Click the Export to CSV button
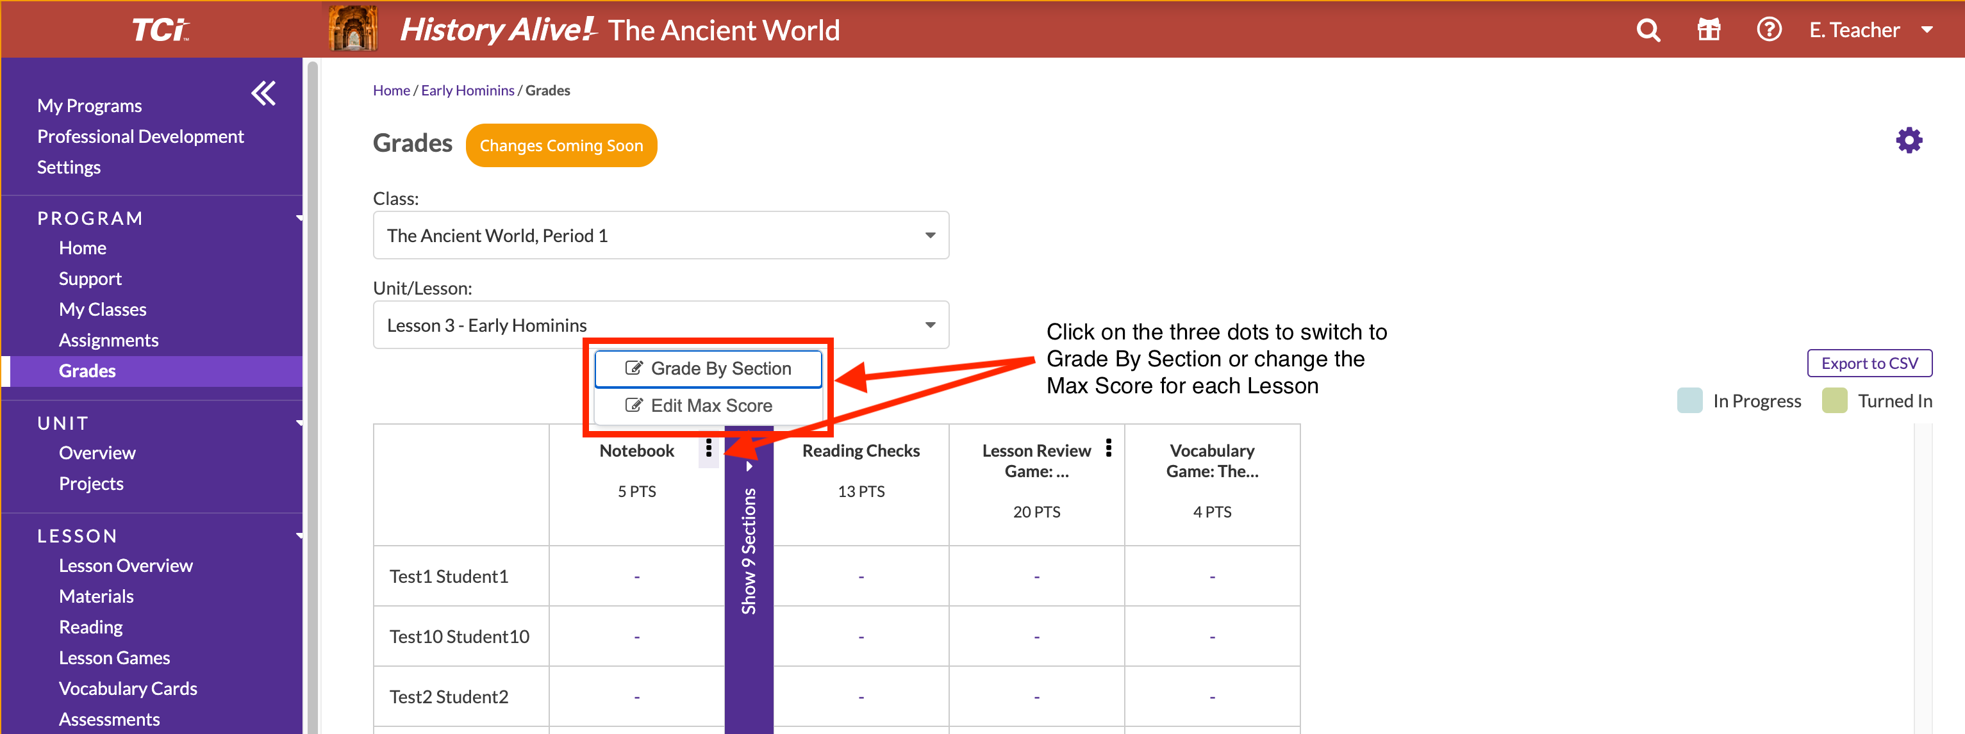This screenshot has height=734, width=1965. pos(1870,363)
